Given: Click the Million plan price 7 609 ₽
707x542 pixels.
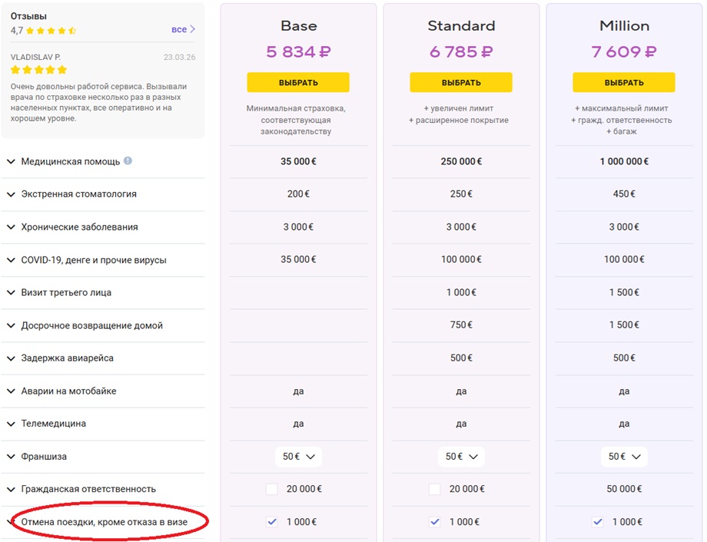Looking at the screenshot, I should (x=624, y=52).
